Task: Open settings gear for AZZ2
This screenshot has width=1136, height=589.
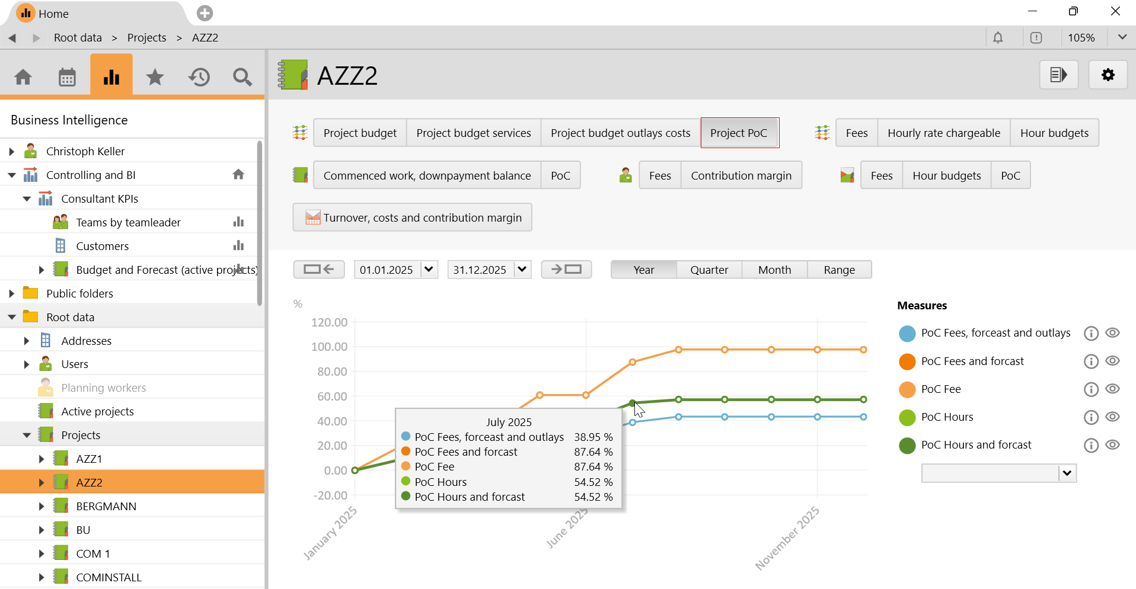Action: pyautogui.click(x=1108, y=75)
